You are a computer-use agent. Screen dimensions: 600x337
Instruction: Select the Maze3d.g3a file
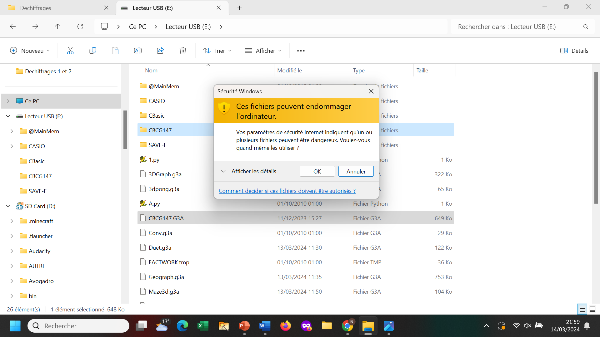296,291
